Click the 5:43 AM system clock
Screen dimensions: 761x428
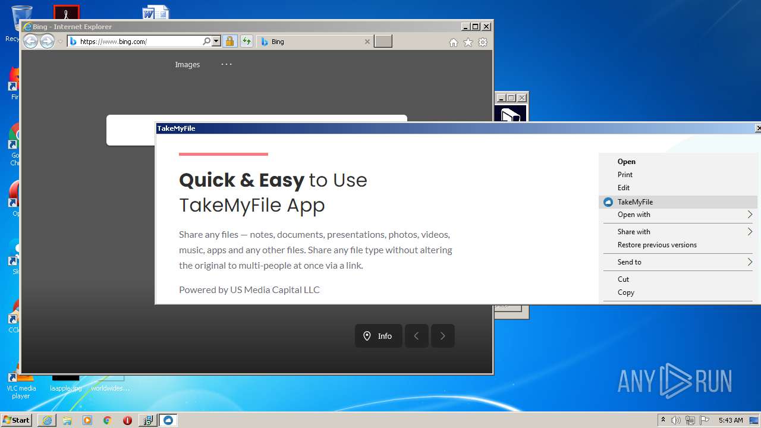(730, 420)
